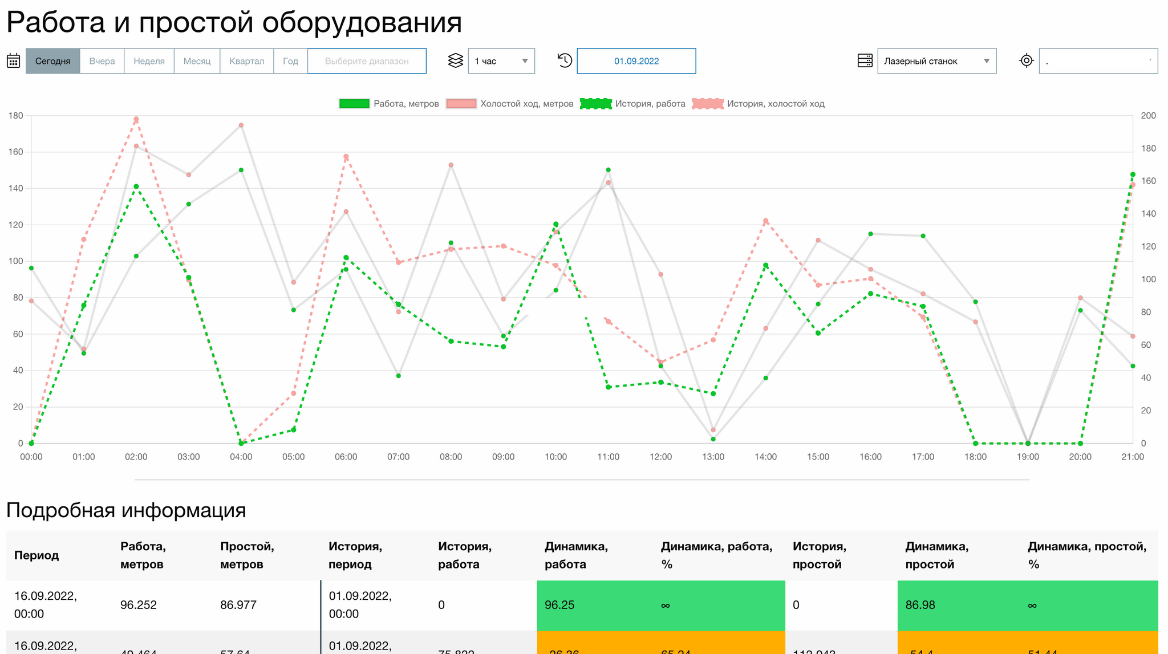The image size is (1168, 654).
Task: Click the 'Сегодня' active period button
Action: pos(52,61)
